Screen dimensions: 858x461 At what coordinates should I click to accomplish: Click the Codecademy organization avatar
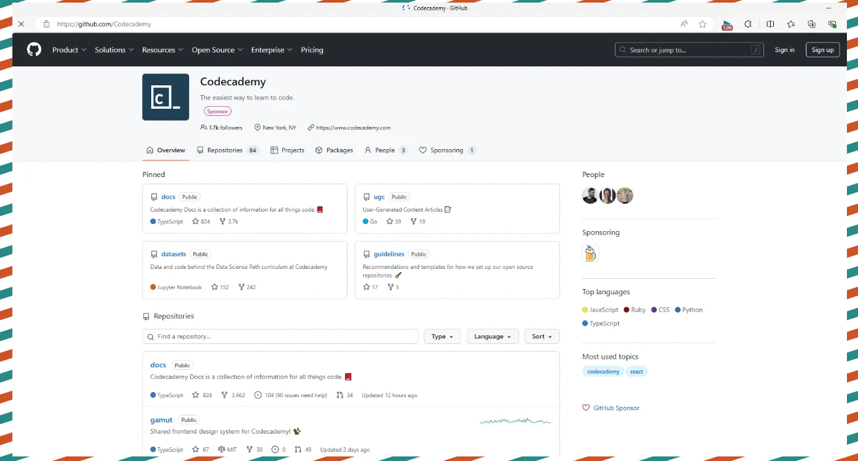point(166,97)
